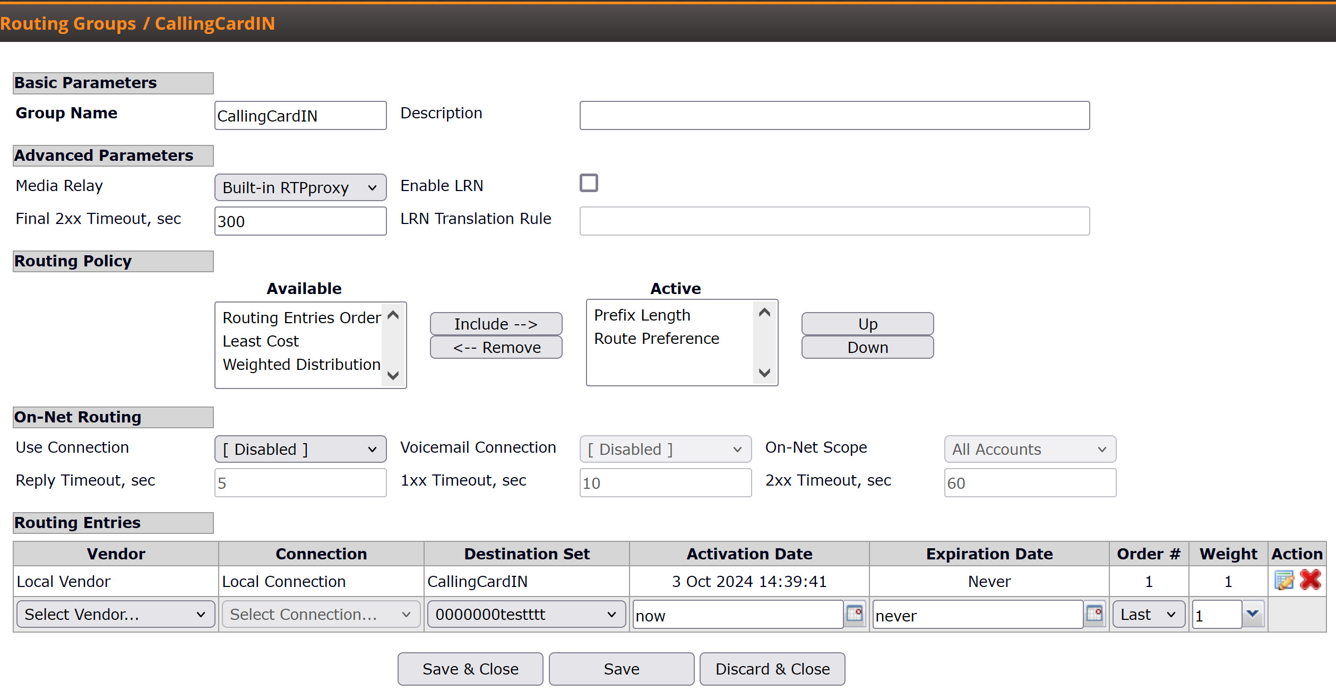Move policy with the Up button
Image resolution: width=1336 pixels, height=691 pixels.
tap(867, 324)
